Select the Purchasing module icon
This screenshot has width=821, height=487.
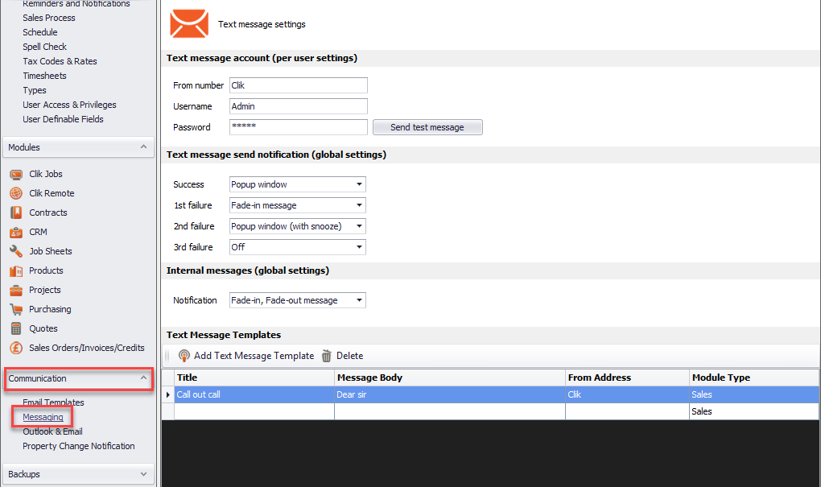click(x=16, y=309)
